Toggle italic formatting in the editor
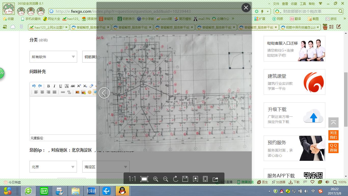Image resolution: width=348 pixels, height=196 pixels. (x=54, y=86)
